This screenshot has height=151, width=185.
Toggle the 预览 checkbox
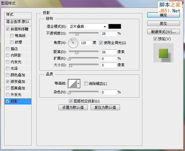tap(155, 39)
